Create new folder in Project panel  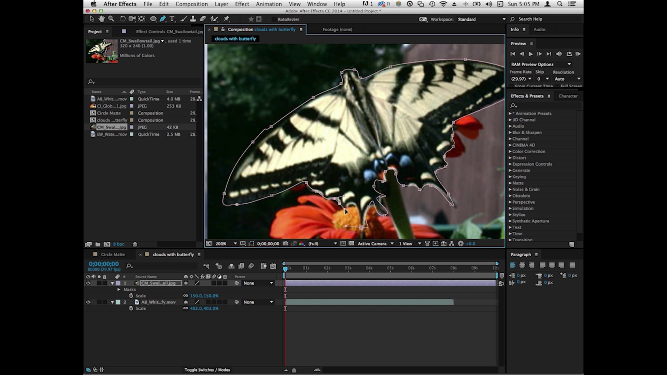(x=98, y=244)
